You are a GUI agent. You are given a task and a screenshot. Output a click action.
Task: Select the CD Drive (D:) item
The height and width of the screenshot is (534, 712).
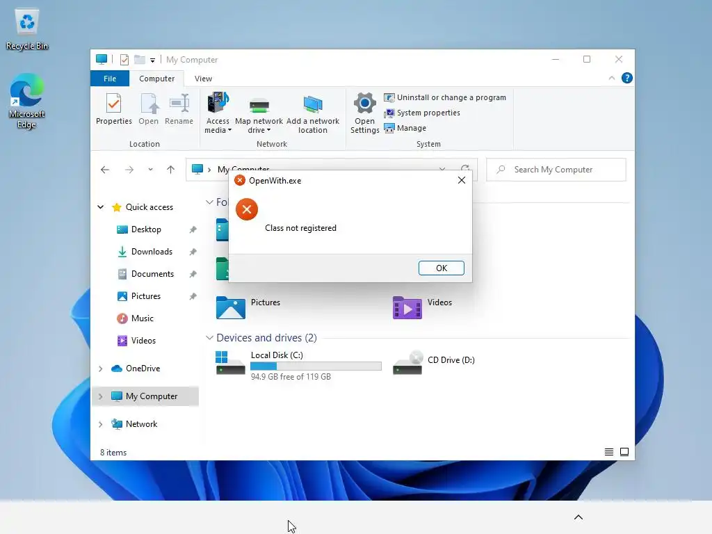[434, 362]
